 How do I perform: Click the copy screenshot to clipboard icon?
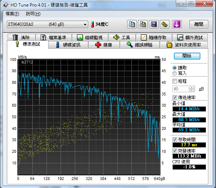point(143,24)
